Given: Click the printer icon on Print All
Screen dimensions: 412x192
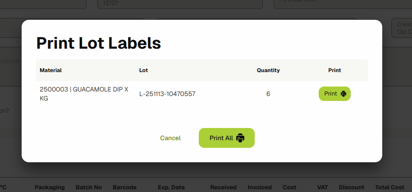Looking at the screenshot, I should click(240, 138).
